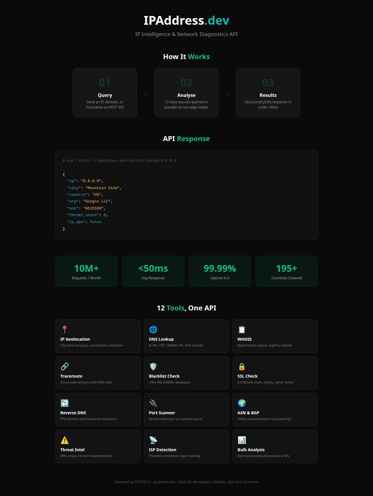This screenshot has height=496, width=373.
Task: Open the DNS Lookup tool title
Action: tap(161, 339)
